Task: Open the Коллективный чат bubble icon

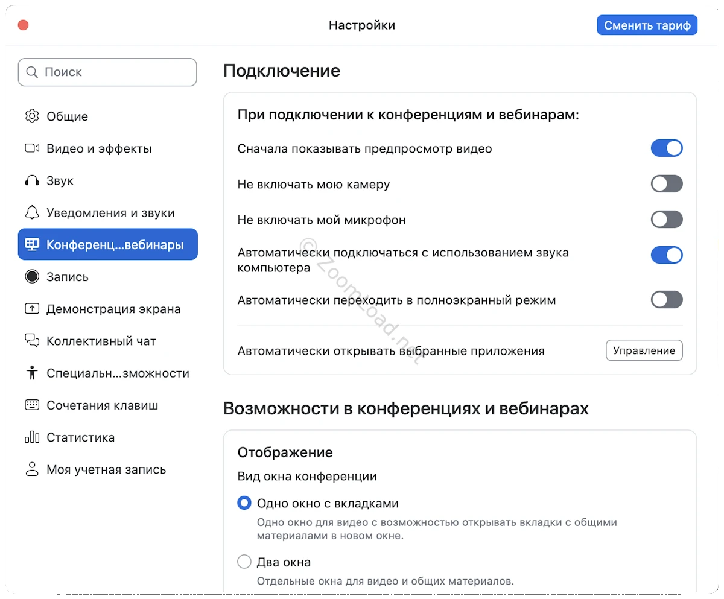Action: (32, 341)
